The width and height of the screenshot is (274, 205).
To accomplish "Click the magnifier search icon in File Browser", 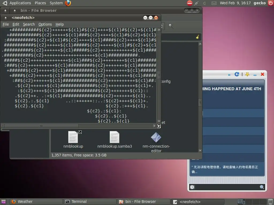I will (x=171, y=26).
